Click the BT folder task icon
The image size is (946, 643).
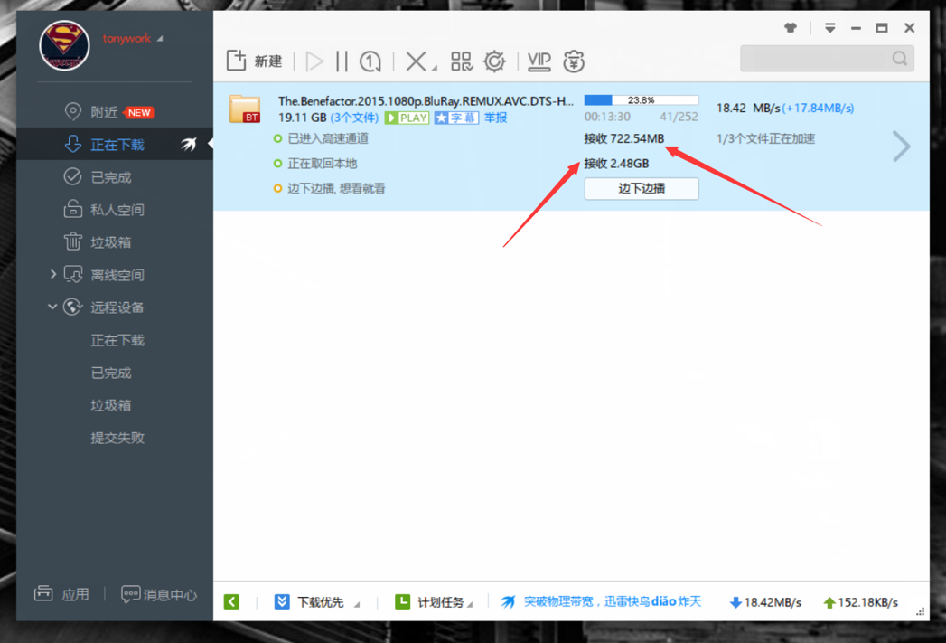click(x=245, y=109)
